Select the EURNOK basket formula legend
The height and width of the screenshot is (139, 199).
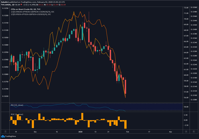[32, 12]
